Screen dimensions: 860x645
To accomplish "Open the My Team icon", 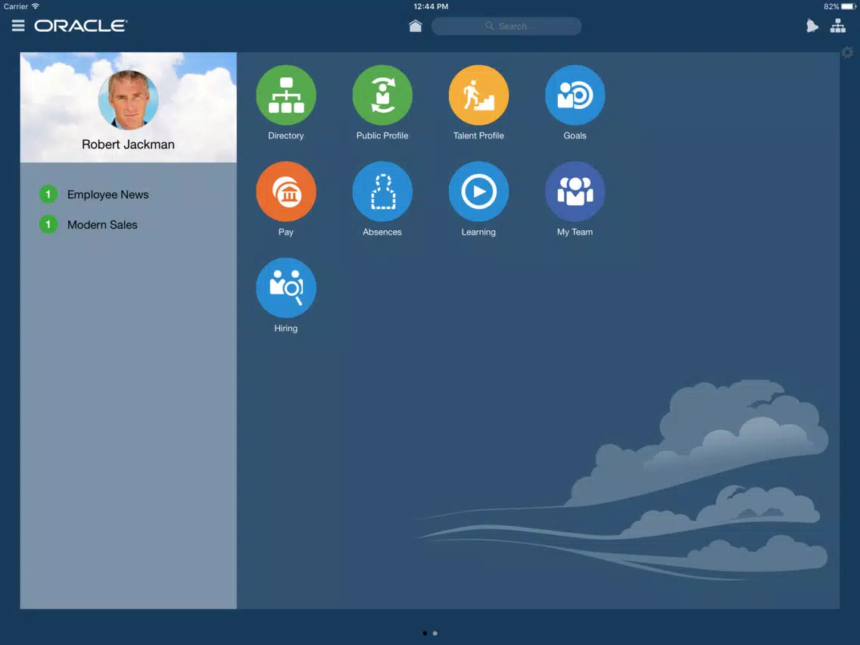I will click(575, 191).
